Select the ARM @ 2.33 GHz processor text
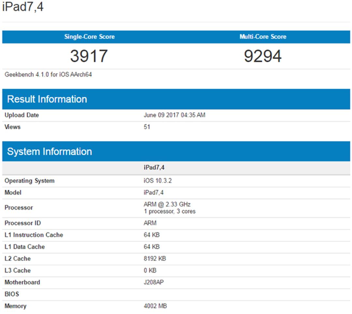The width and height of the screenshot is (352, 314). click(167, 204)
